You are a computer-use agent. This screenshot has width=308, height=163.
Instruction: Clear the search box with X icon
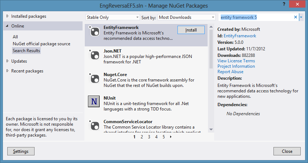click(x=295, y=17)
